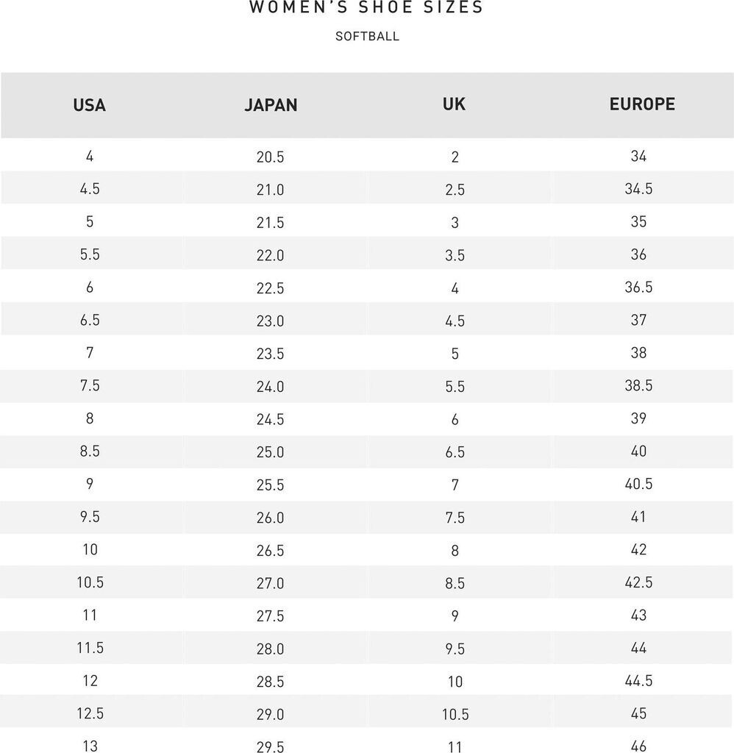Click the WOMEN'S SHOE SIZES title
Screen dimensions: 734x753
(x=367, y=8)
